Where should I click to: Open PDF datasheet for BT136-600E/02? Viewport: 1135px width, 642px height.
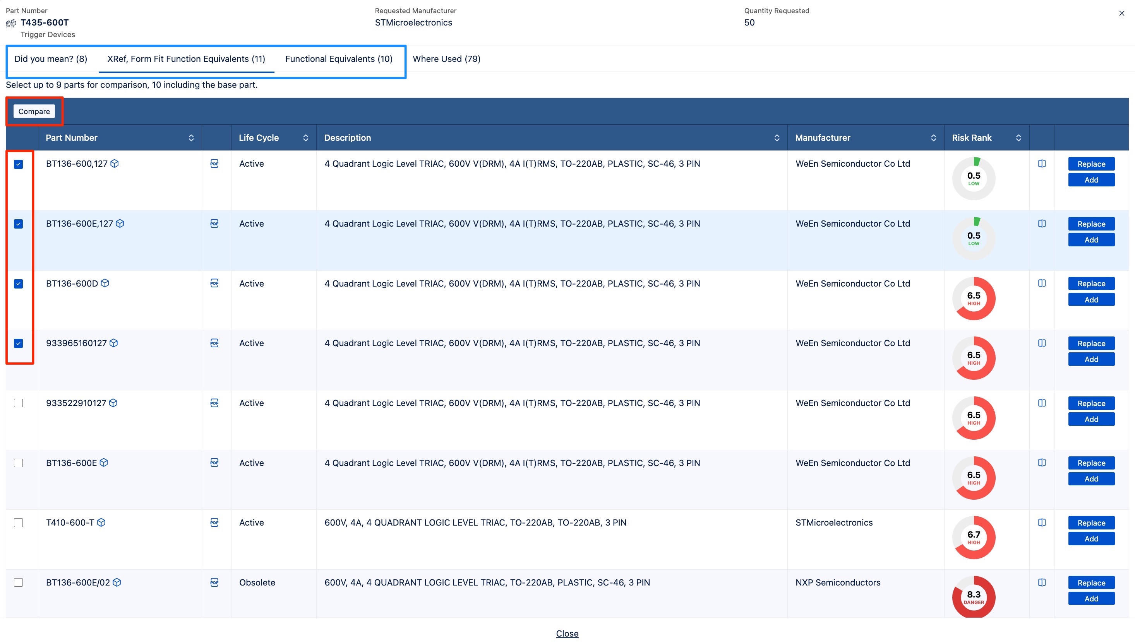click(x=214, y=582)
